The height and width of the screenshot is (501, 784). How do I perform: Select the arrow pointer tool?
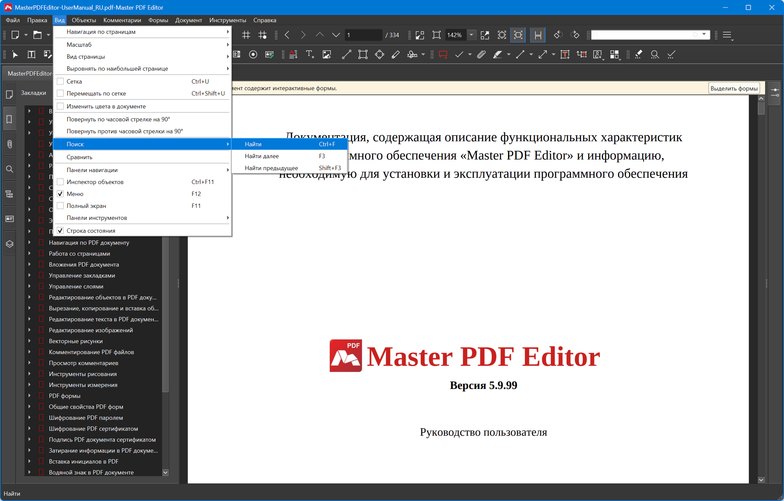pos(15,54)
